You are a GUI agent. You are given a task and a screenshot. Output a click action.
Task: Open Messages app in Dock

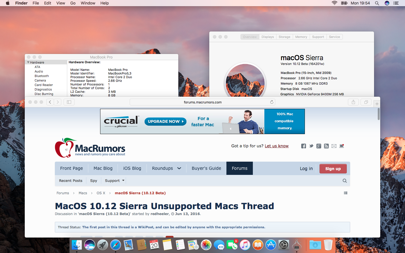[219, 245]
